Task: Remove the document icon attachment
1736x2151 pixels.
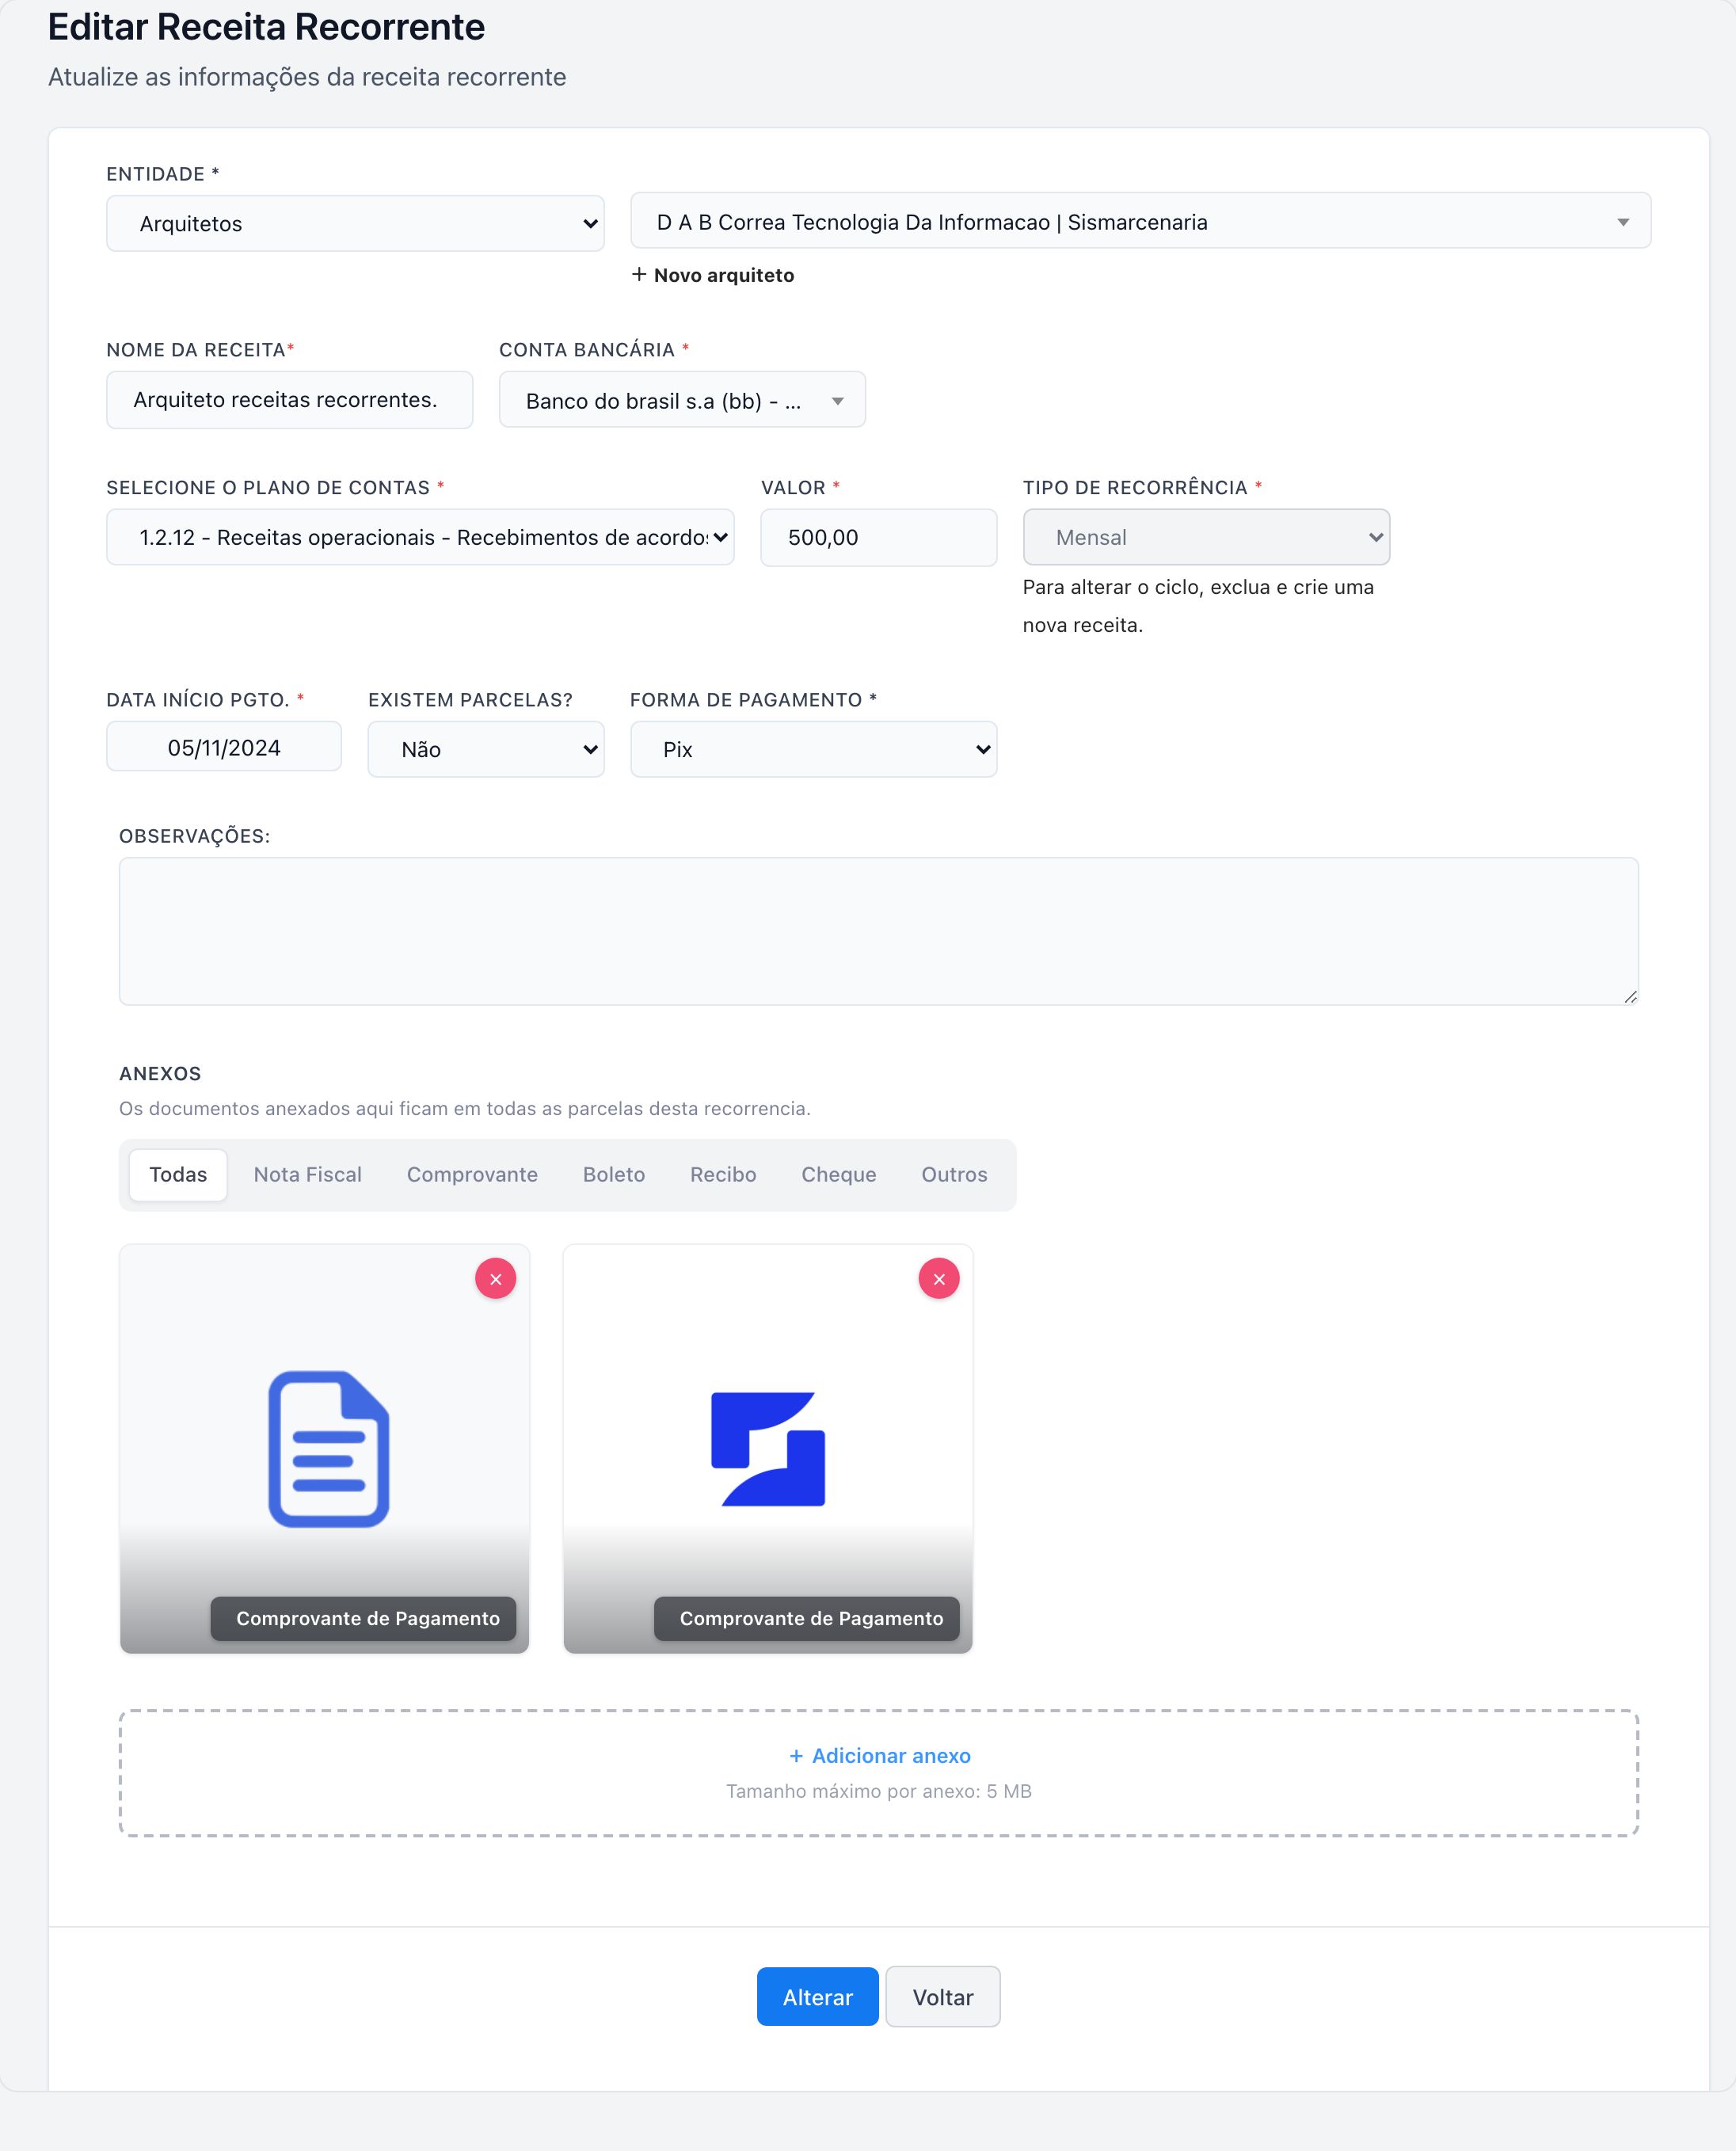Action: point(495,1279)
